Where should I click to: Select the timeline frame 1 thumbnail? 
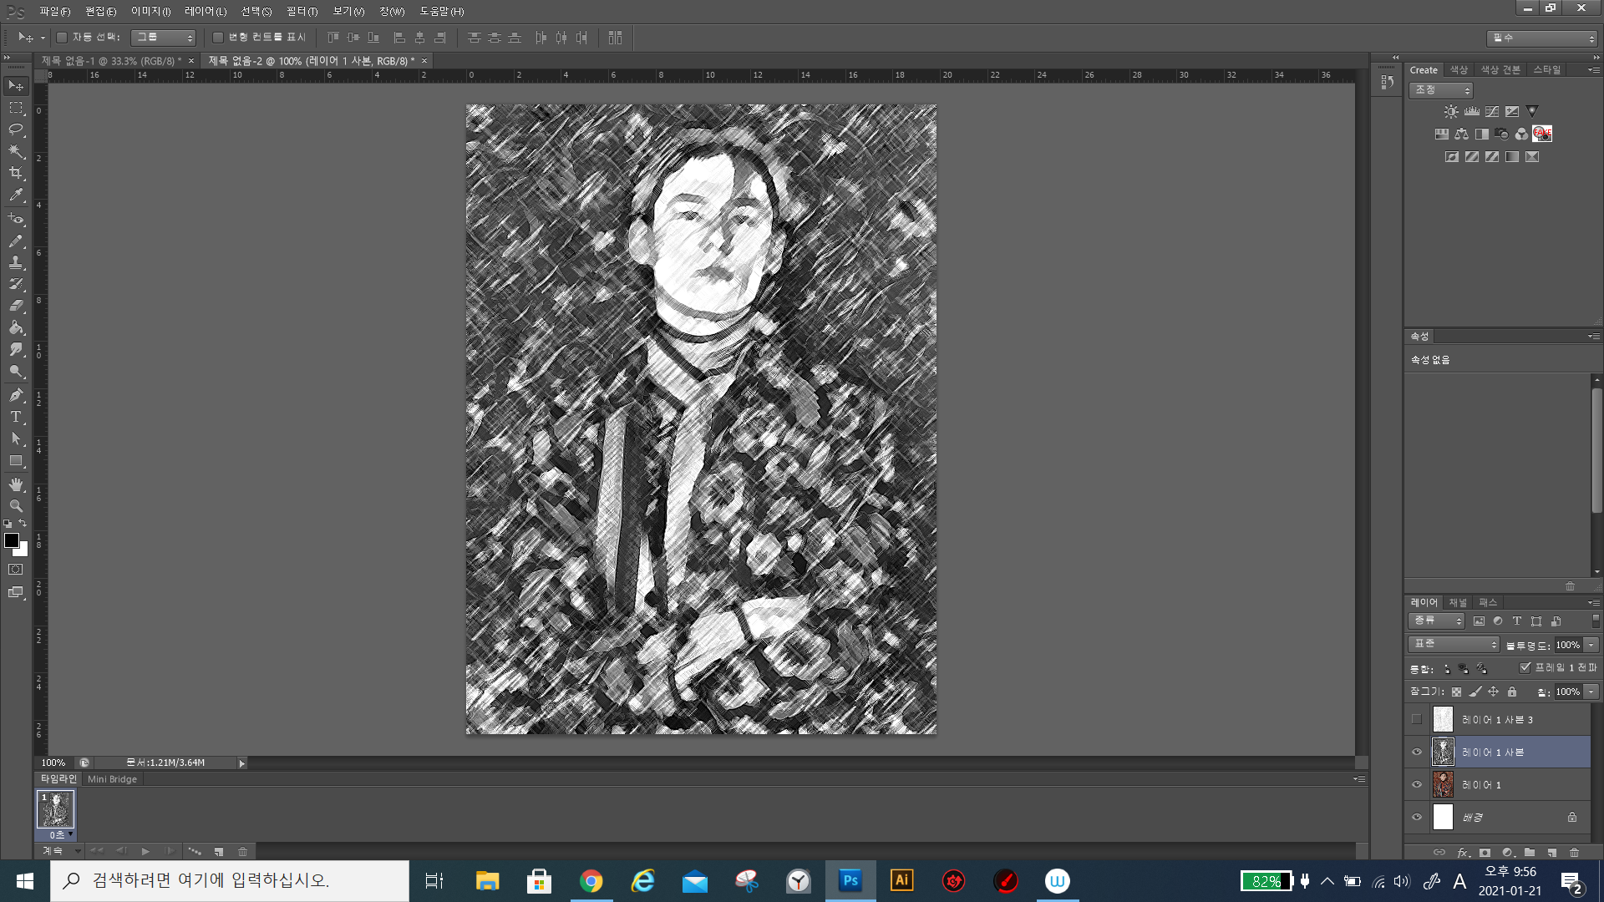56,809
